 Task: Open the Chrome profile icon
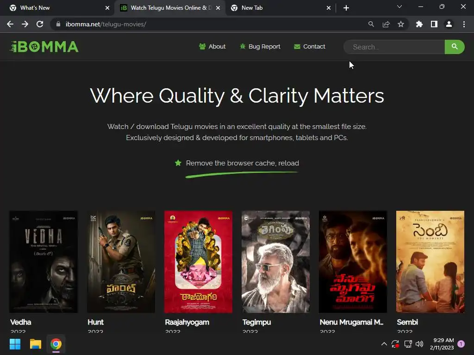point(449,24)
